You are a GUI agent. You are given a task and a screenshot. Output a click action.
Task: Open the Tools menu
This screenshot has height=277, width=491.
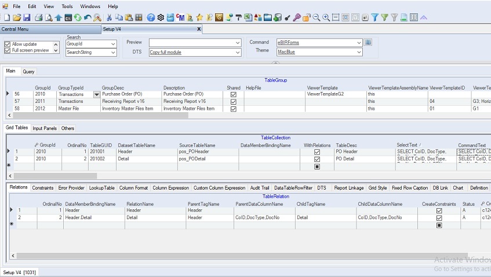pyautogui.click(x=67, y=6)
